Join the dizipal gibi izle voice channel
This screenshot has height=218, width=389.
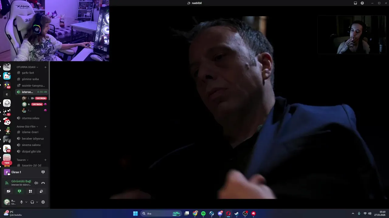coord(32,151)
